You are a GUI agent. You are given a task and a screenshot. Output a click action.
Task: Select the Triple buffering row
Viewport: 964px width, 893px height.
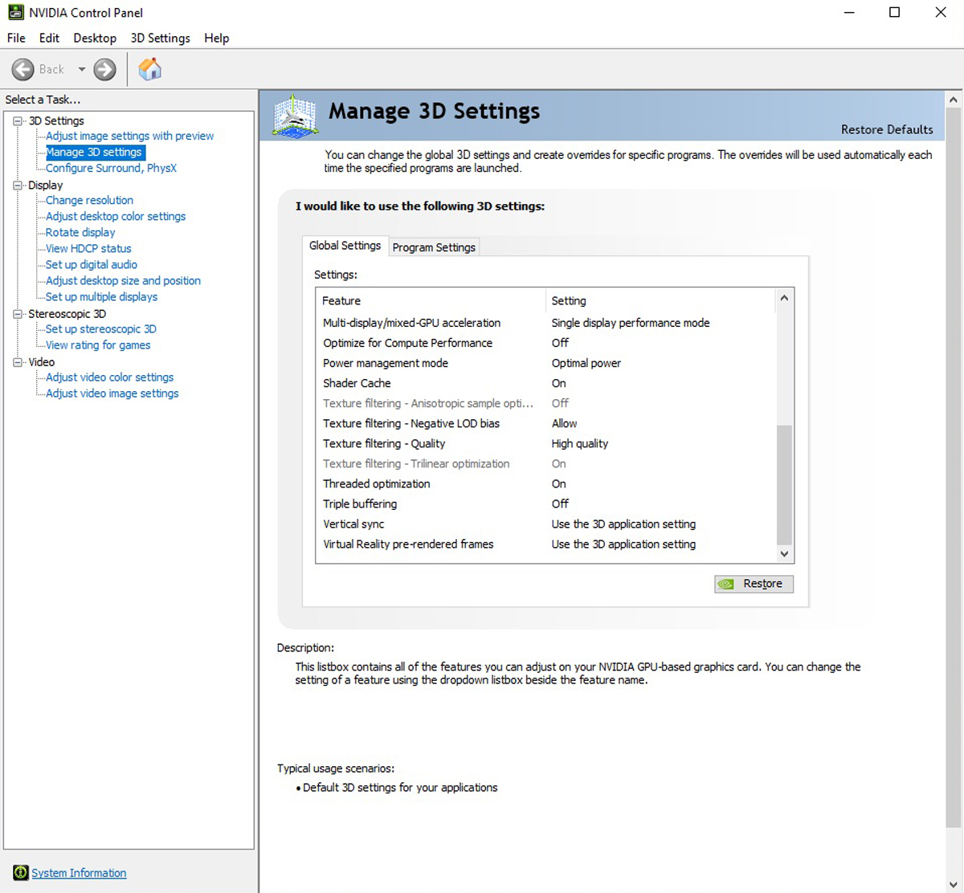click(x=546, y=504)
